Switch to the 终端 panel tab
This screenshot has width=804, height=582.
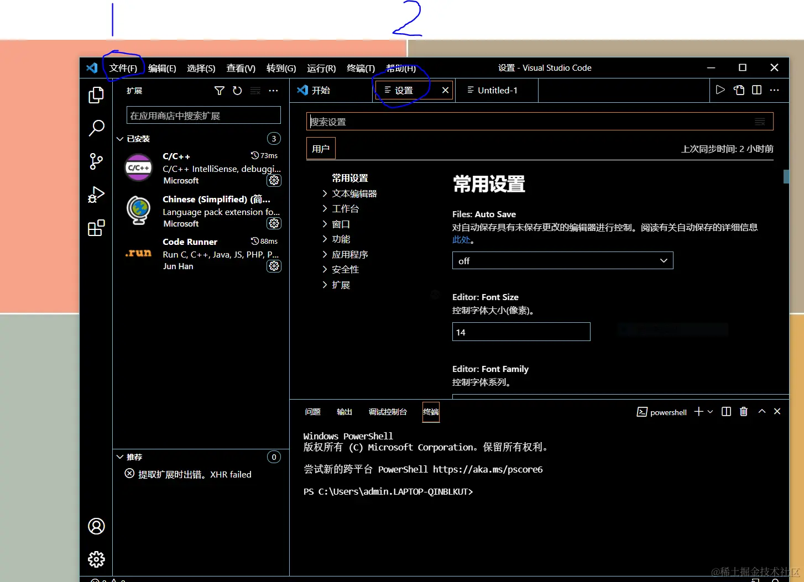click(431, 412)
